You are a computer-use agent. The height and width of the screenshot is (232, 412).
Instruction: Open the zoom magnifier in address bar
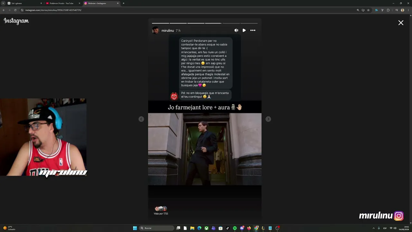358,10
